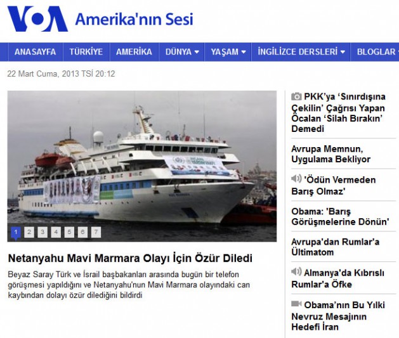Image resolution: width=399 pixels, height=338 pixels.
Task: Select slide 7 in the carousel
Action: pyautogui.click(x=96, y=232)
